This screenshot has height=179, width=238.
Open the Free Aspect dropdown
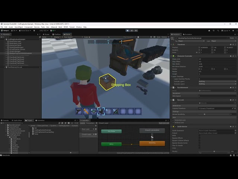[73, 37]
